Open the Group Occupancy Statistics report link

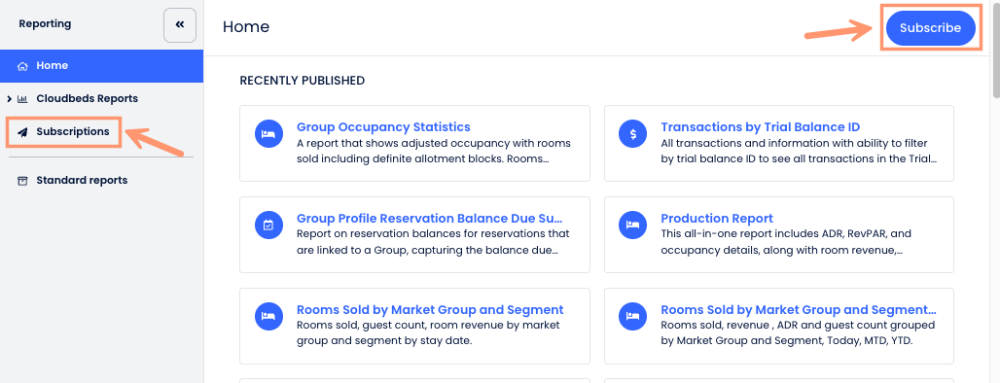click(x=383, y=126)
